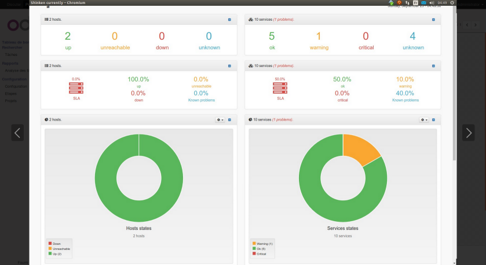486x265 pixels.
Task: Click the cloud sync icon with green check
Action: click(391, 3)
